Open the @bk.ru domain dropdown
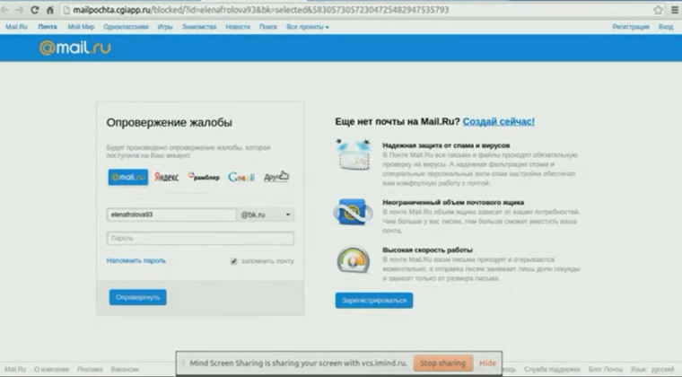 [266, 215]
